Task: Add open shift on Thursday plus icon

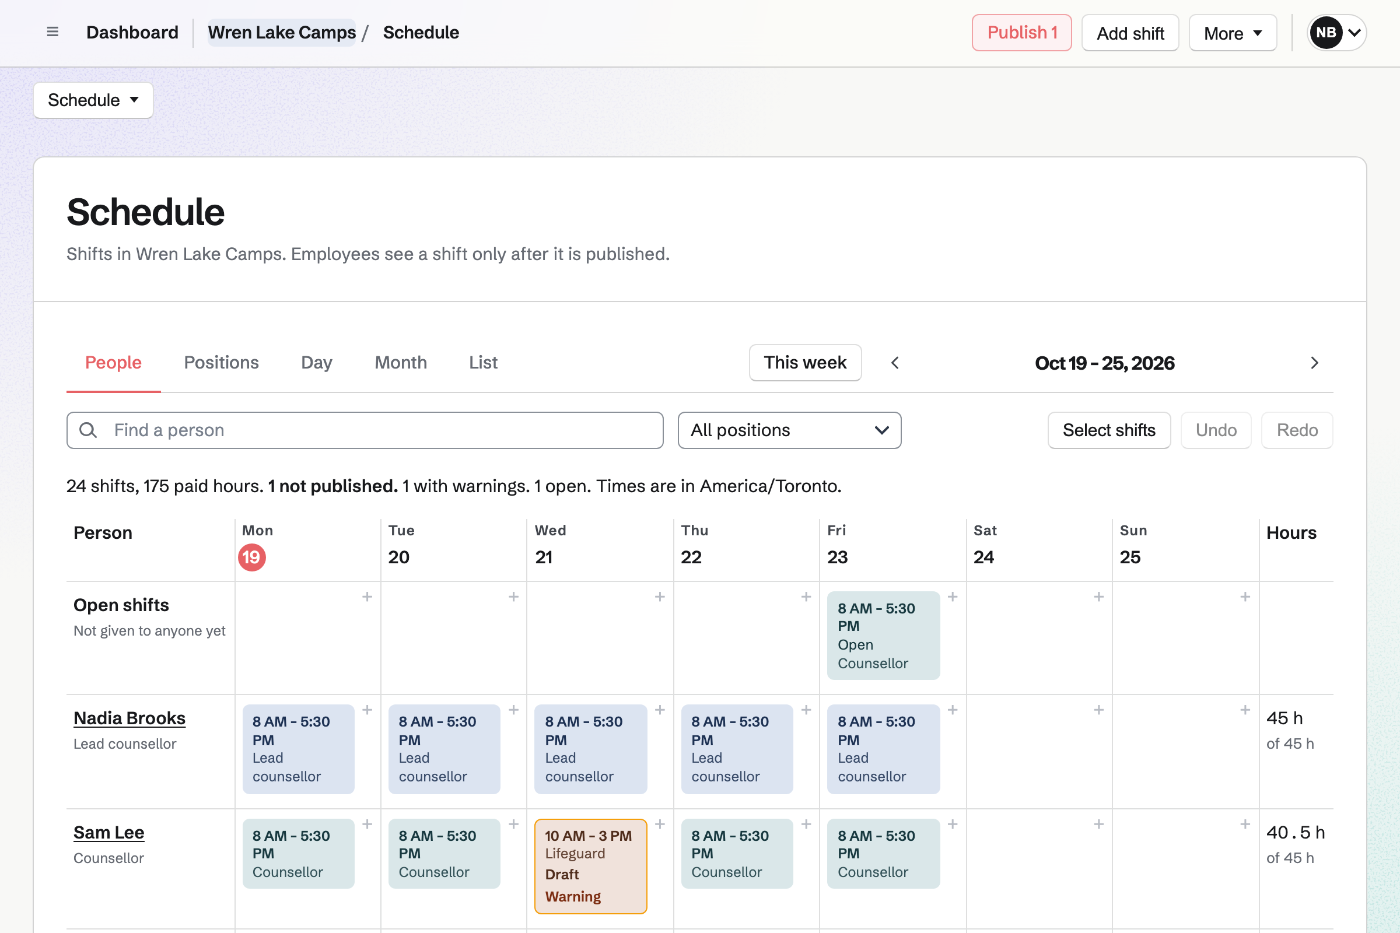Action: coord(806,597)
